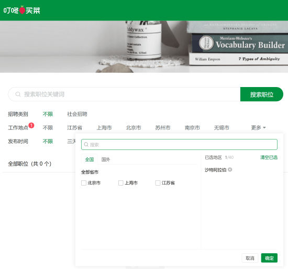Check the 江苏省 checkbox
The width and height of the screenshot is (288, 269).
pyautogui.click(x=158, y=183)
